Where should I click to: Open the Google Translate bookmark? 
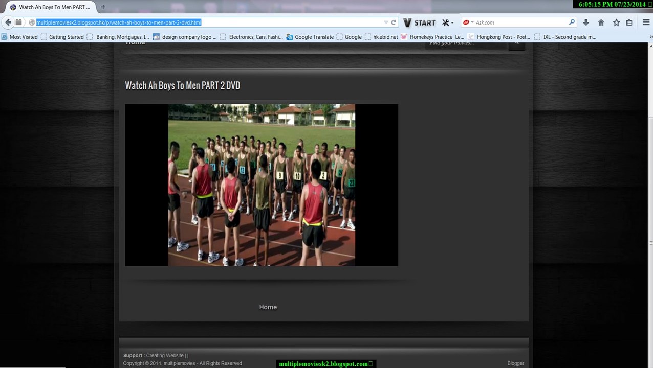310,37
